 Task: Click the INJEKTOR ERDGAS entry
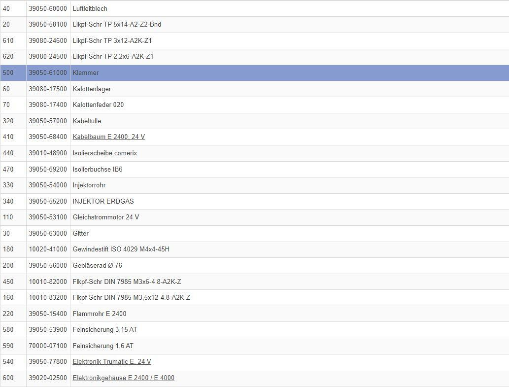coord(103,202)
